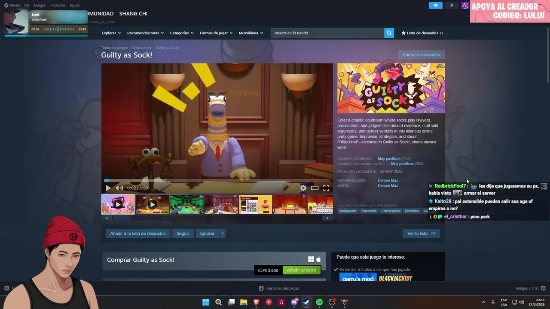Mute the trailer with the speaker icon
This screenshot has width=550, height=309.
119,188
